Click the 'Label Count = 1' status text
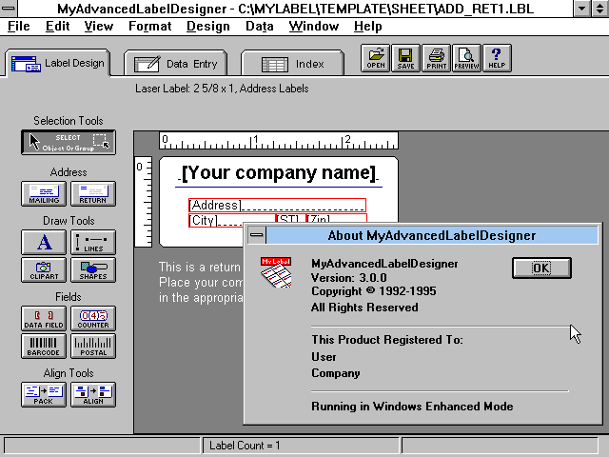The width and height of the screenshot is (609, 457). (x=245, y=446)
